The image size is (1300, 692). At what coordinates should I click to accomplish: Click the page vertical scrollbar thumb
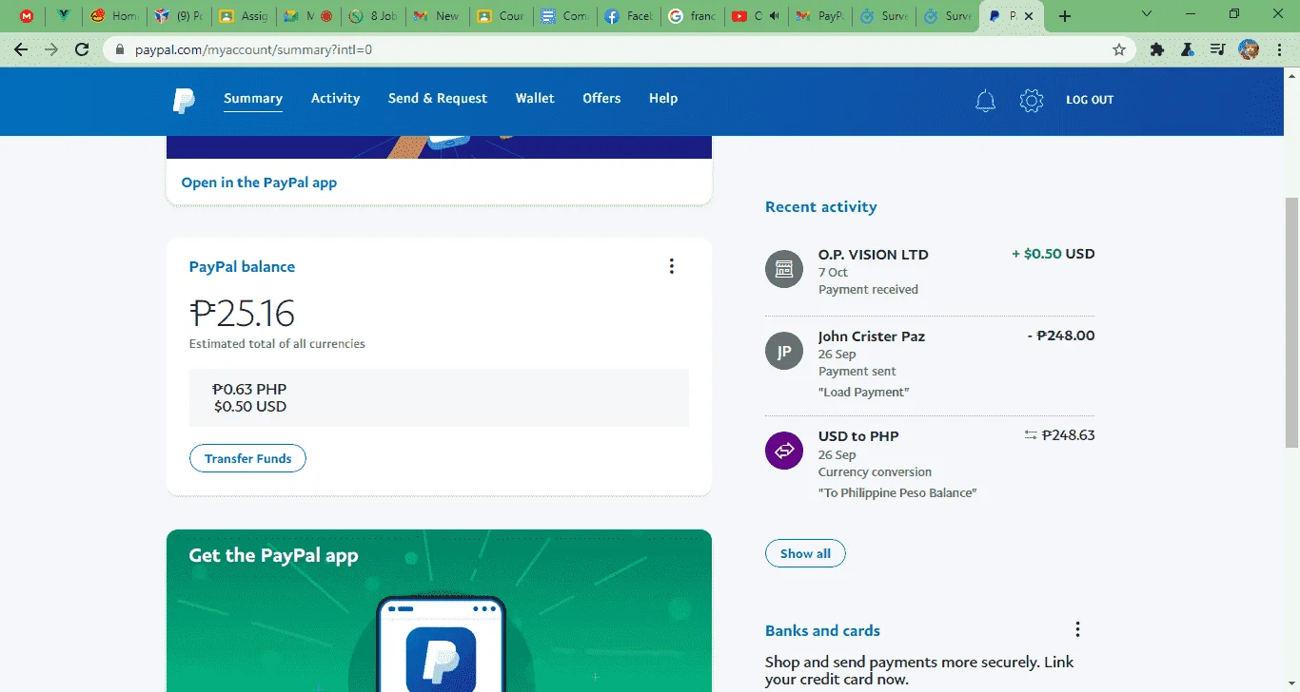(x=1291, y=323)
